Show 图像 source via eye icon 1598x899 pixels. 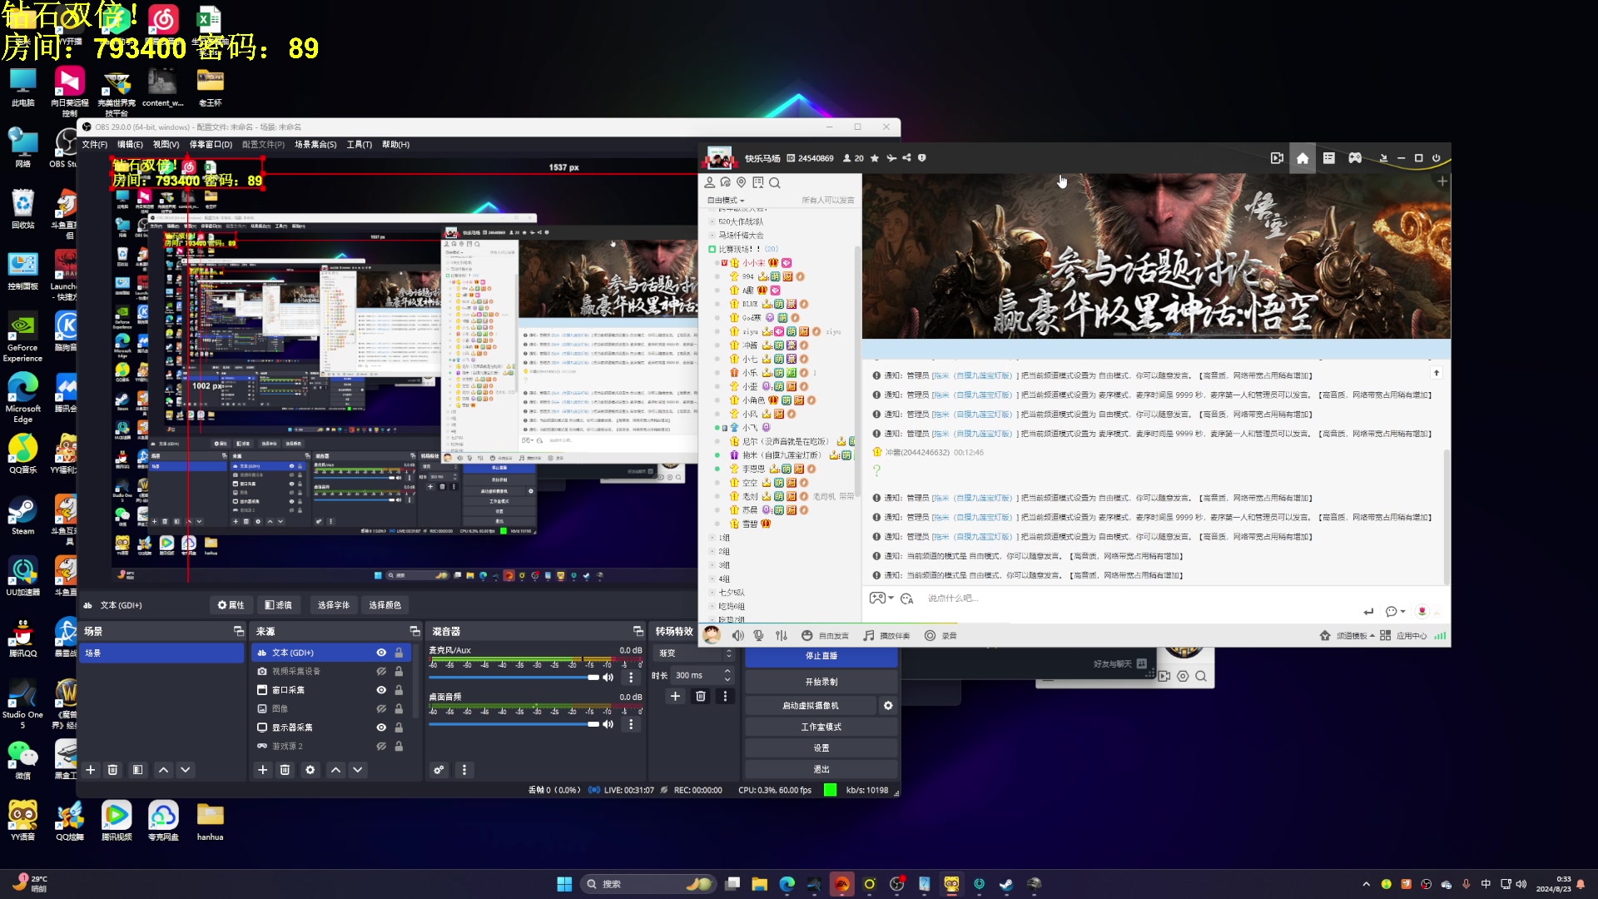[x=381, y=709]
